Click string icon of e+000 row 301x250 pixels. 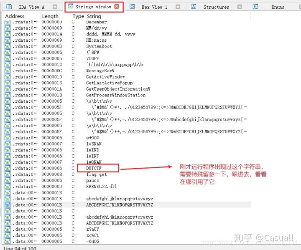(7, 138)
